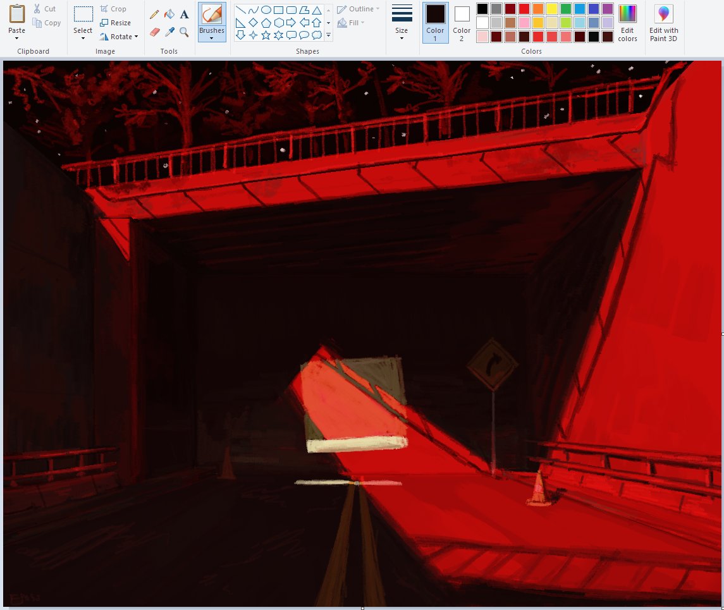This screenshot has width=724, height=610.
Task: Choose the Up arrow shape
Action: pos(317,23)
